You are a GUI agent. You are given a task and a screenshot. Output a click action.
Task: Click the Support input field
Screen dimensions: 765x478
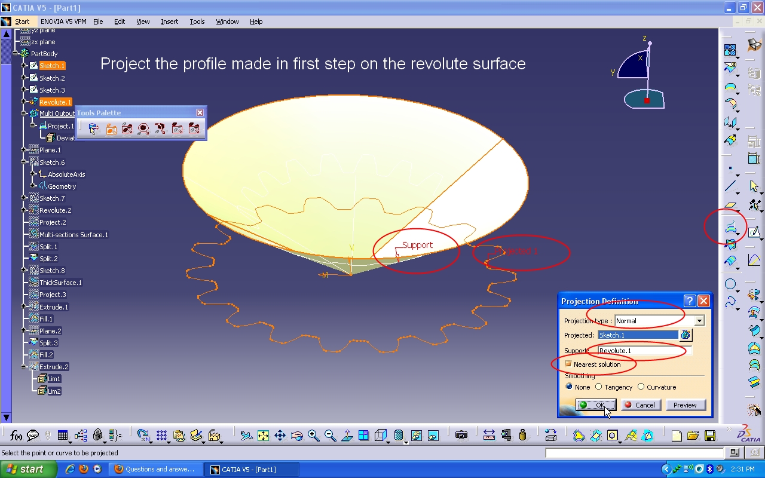[644, 351]
